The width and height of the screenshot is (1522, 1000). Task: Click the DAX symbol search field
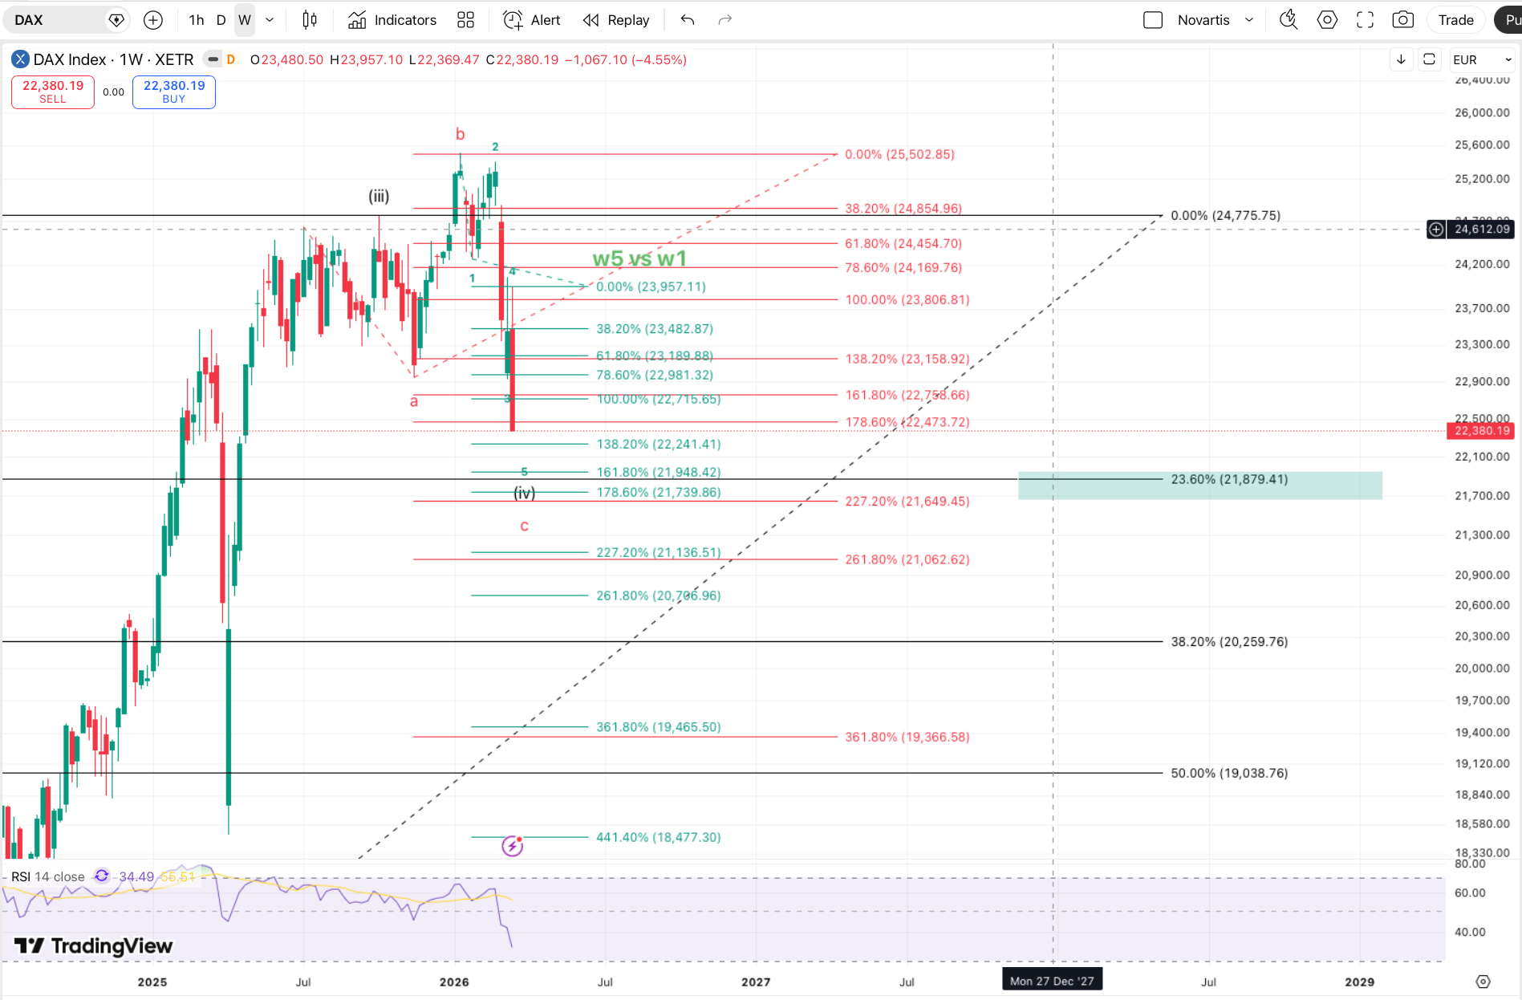point(56,20)
